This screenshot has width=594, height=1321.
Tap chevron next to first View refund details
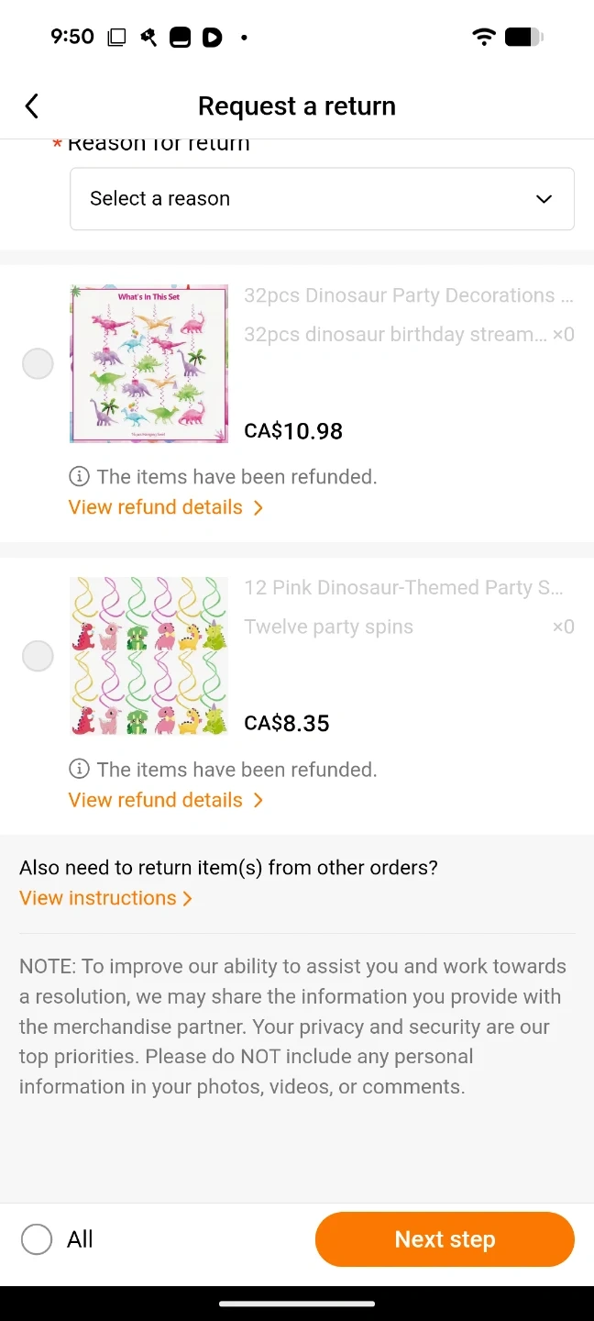click(x=258, y=508)
